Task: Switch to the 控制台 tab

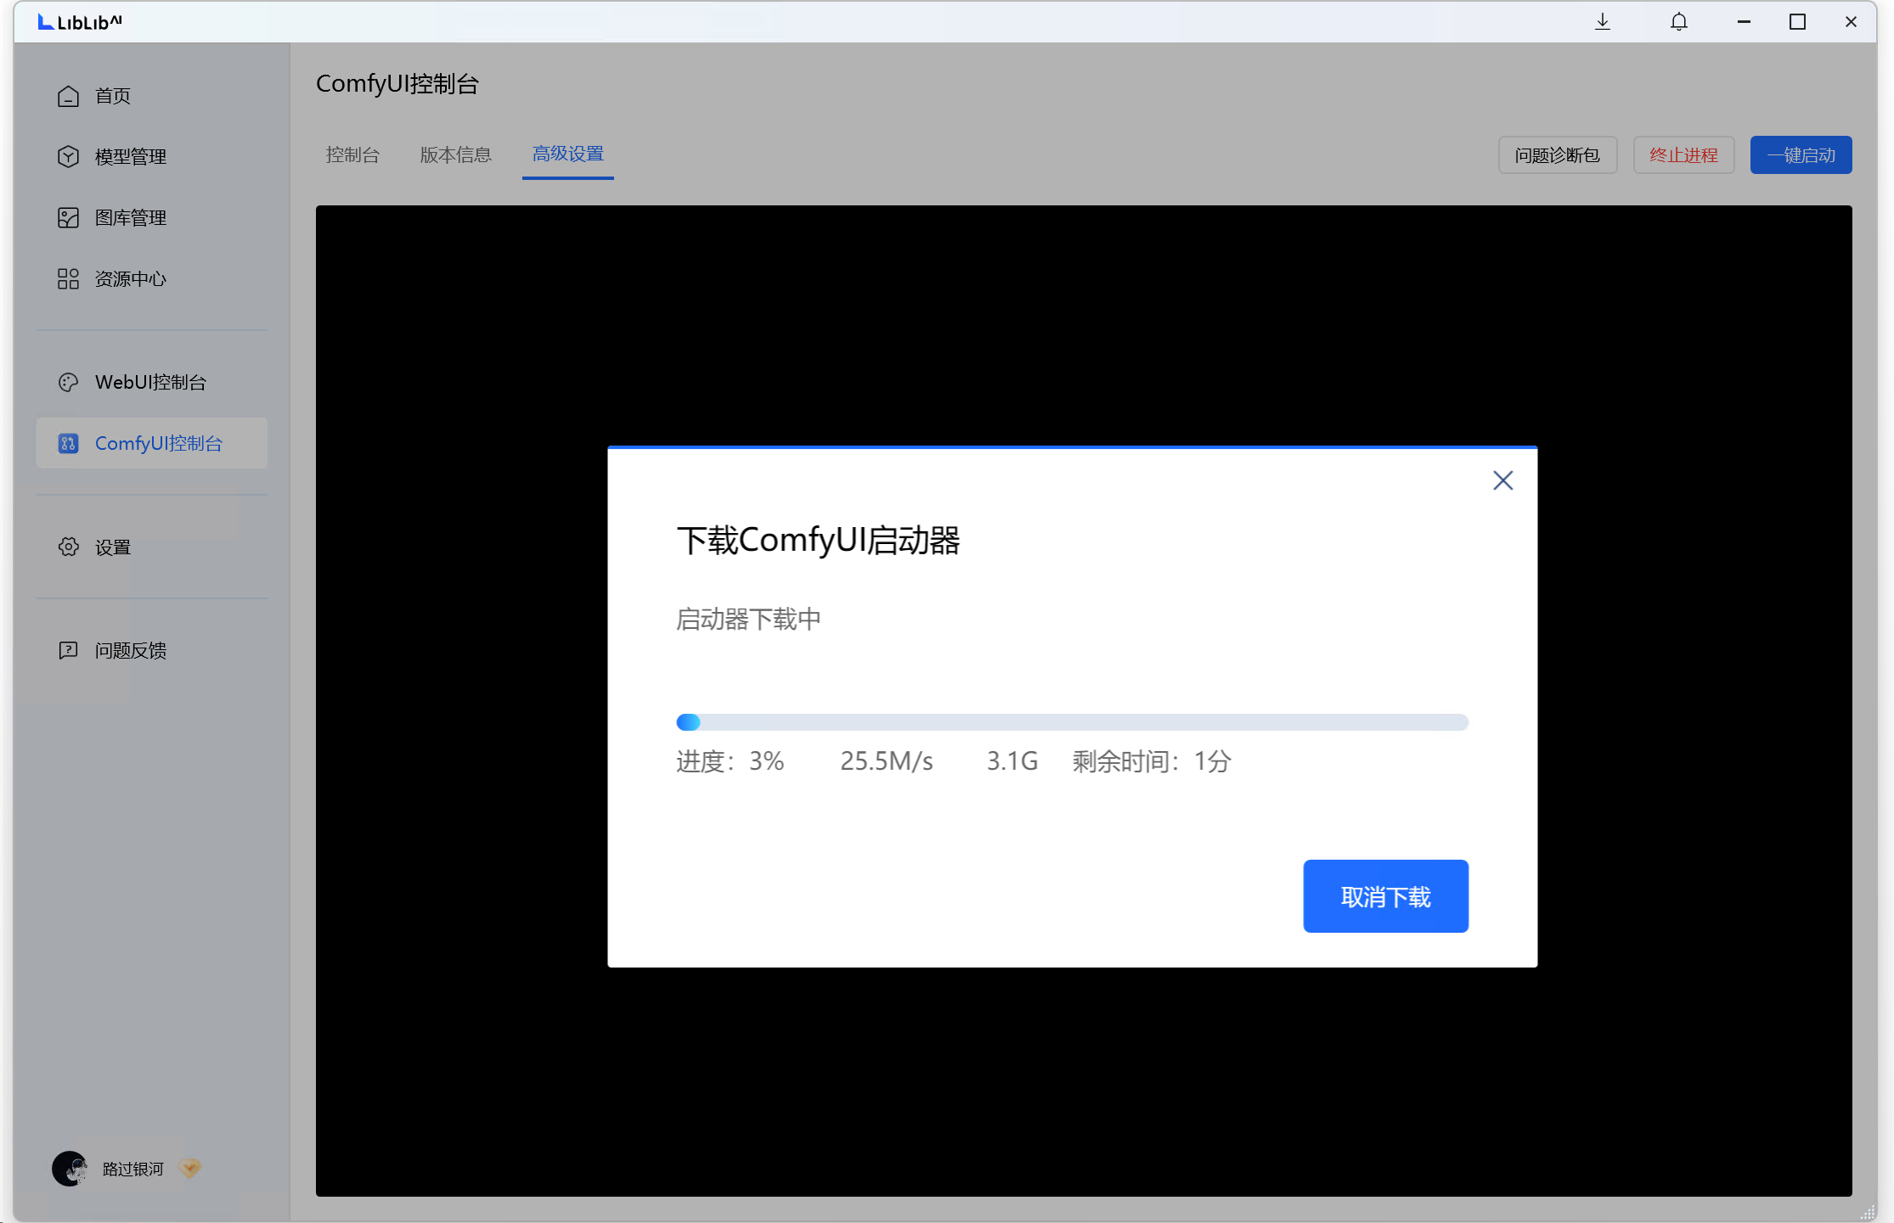Action: point(352,154)
